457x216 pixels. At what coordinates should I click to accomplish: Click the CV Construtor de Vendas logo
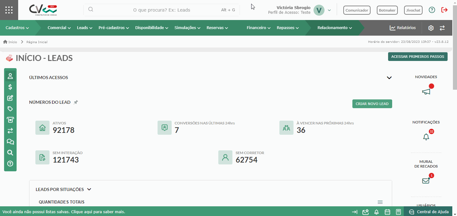point(44,10)
